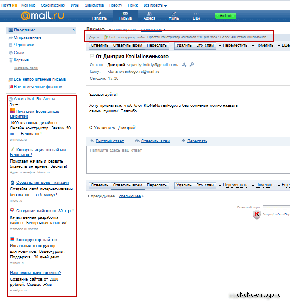Click Настроить папки link
This screenshot has width=290, height=305.
pyautogui.click(x=26, y=68)
